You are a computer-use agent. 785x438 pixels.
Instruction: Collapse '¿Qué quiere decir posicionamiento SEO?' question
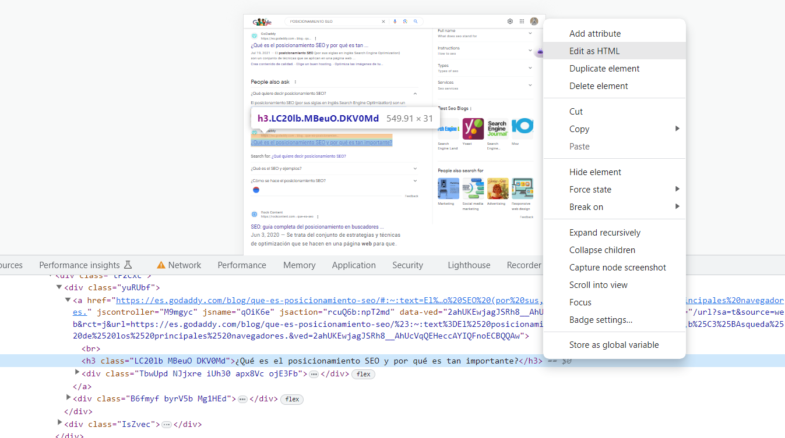(415, 93)
